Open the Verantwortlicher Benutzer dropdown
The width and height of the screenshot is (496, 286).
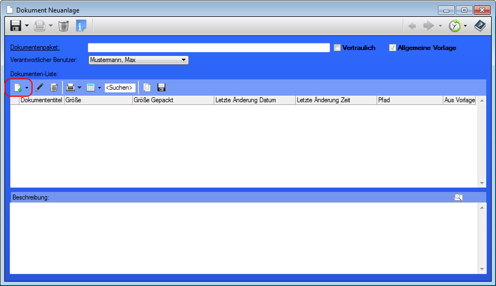coord(183,60)
